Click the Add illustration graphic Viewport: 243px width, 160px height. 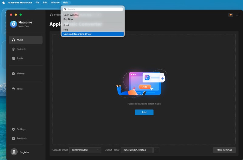pyautogui.click(x=142, y=84)
